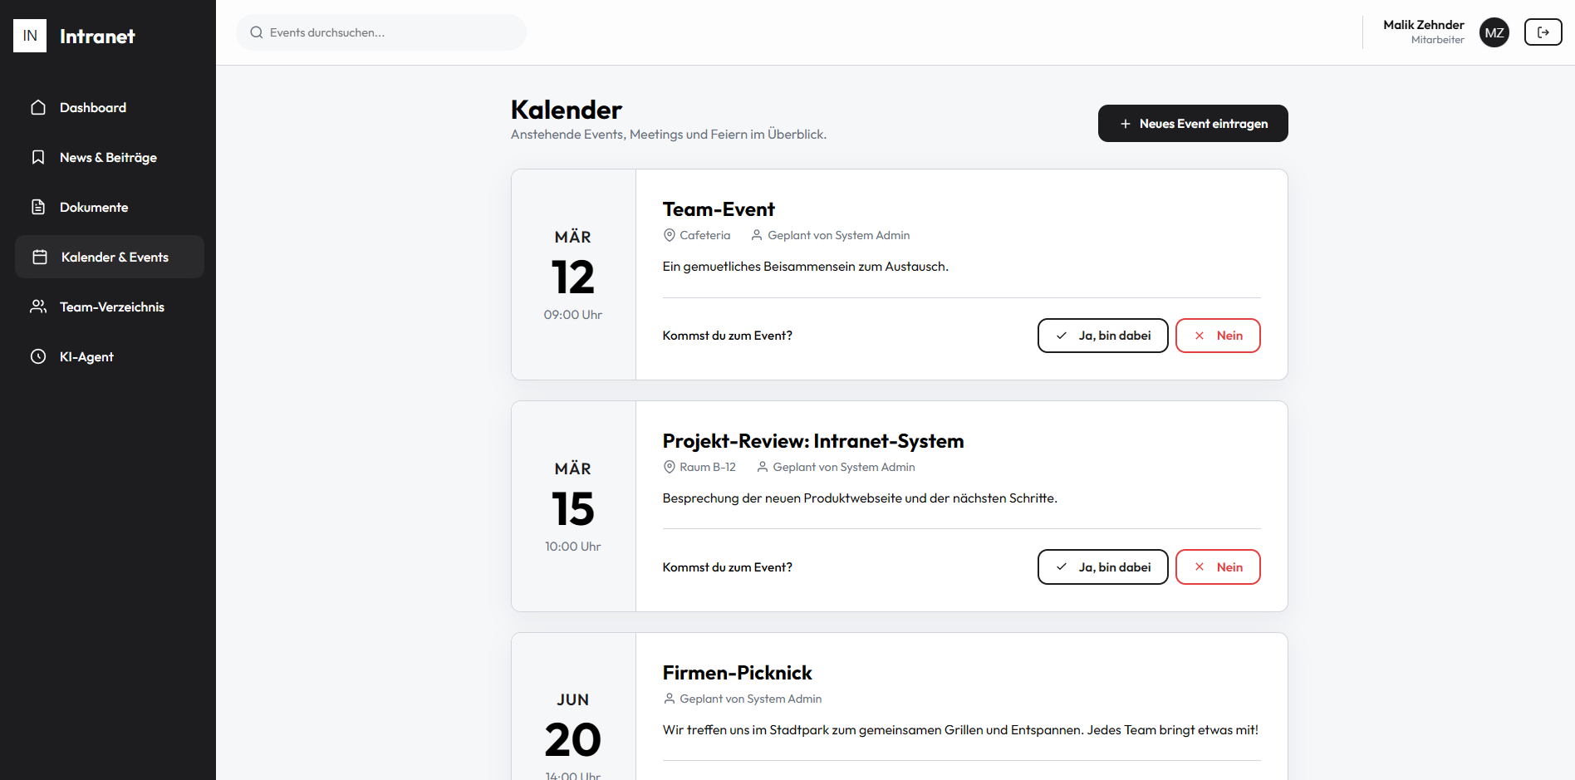The image size is (1575, 780).
Task: Go to the Team-Verzeichnis page
Action: point(112,307)
